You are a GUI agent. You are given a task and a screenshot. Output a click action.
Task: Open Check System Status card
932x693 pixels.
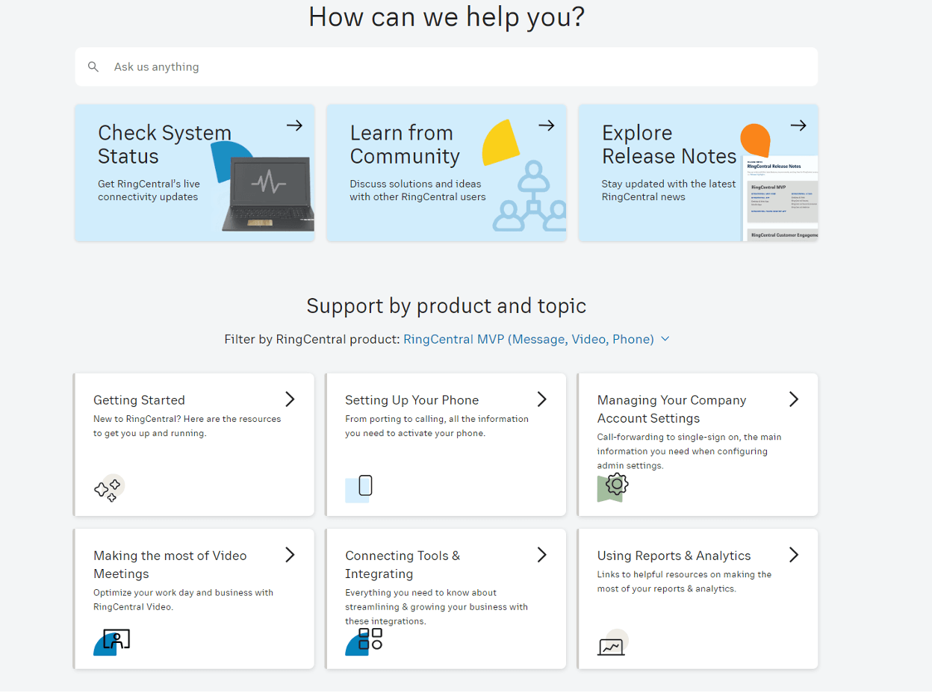point(194,172)
